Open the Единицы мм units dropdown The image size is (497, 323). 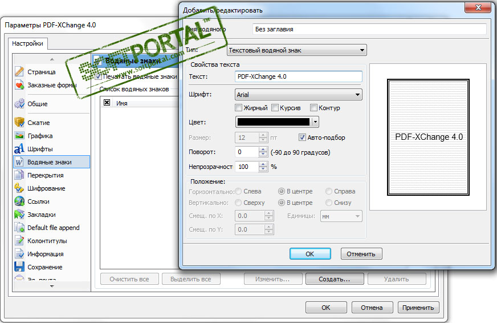pyautogui.click(x=341, y=216)
